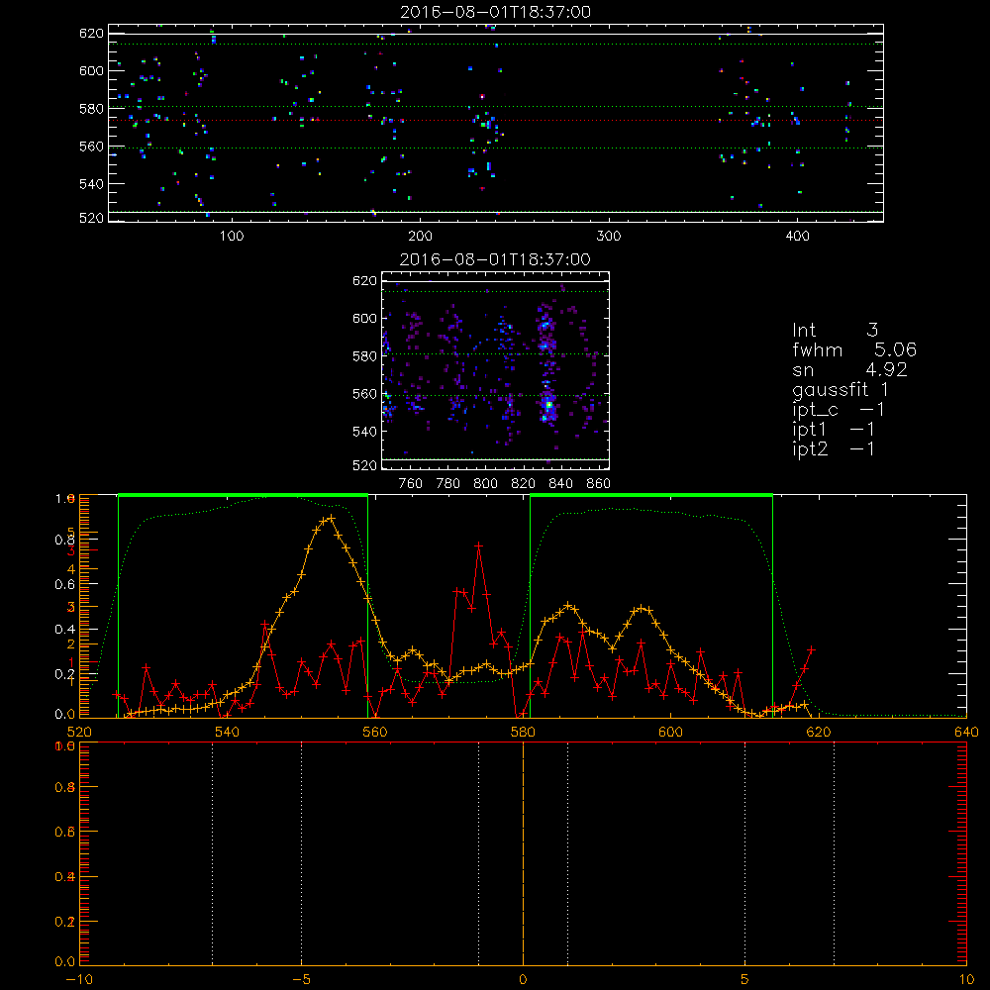Click the tallest orange peak in the profile plot

pyautogui.click(x=331, y=517)
